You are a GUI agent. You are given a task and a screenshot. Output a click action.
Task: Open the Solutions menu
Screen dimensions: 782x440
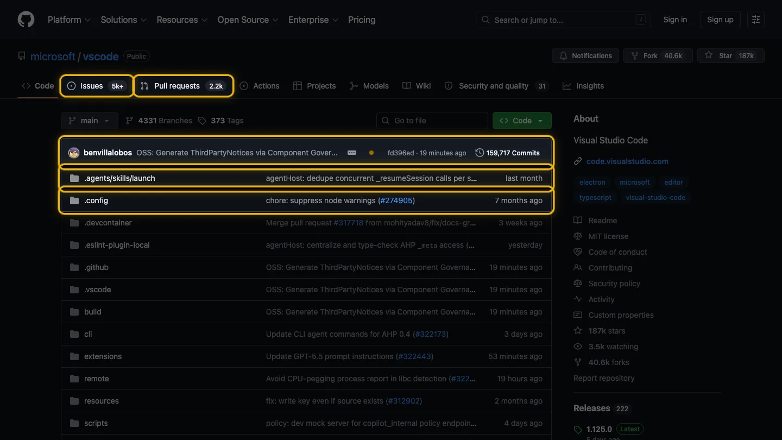(x=123, y=20)
